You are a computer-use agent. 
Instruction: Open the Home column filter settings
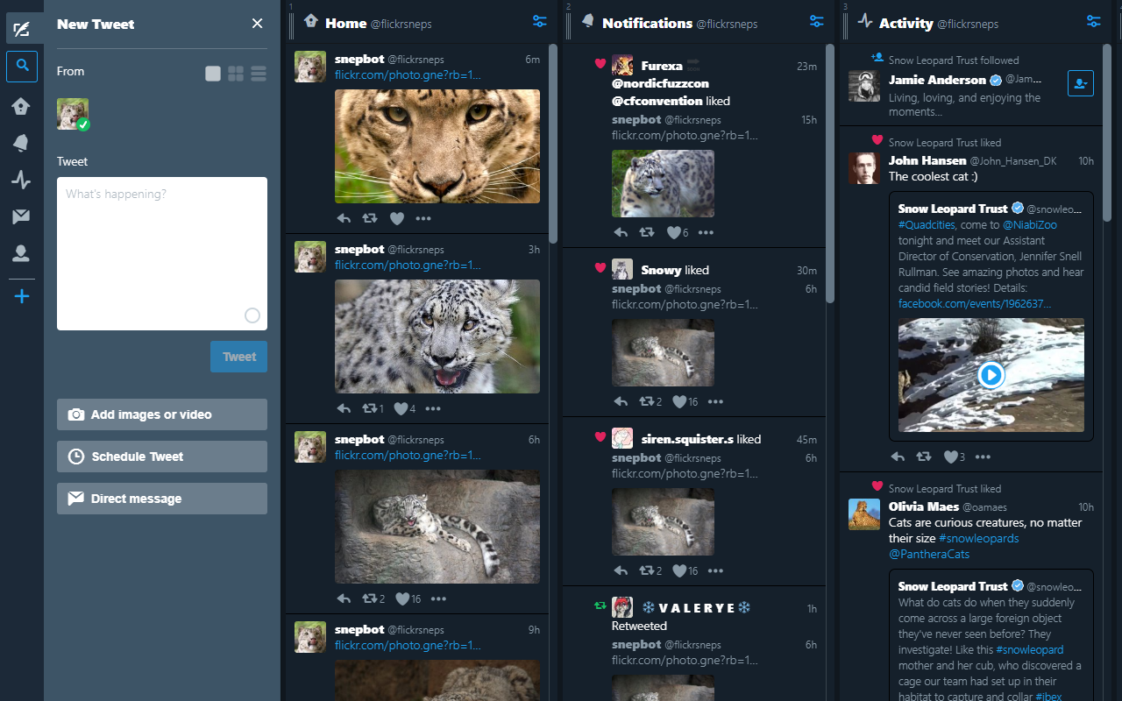539,22
